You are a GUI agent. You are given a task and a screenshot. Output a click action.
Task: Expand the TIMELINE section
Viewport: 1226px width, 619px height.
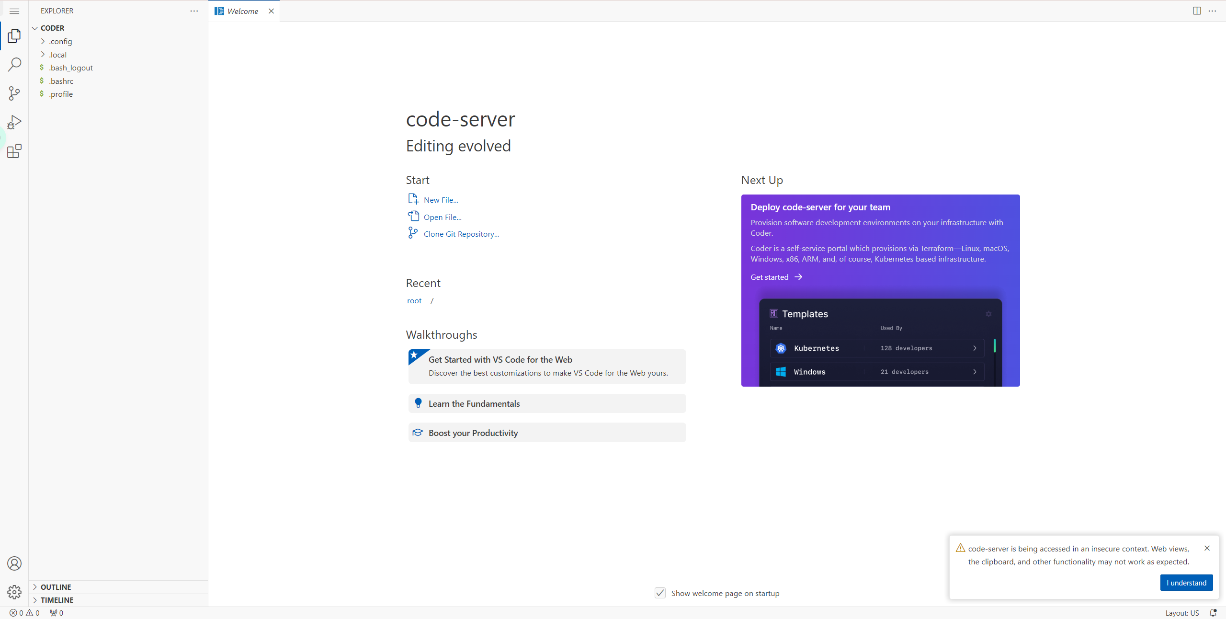(x=57, y=600)
